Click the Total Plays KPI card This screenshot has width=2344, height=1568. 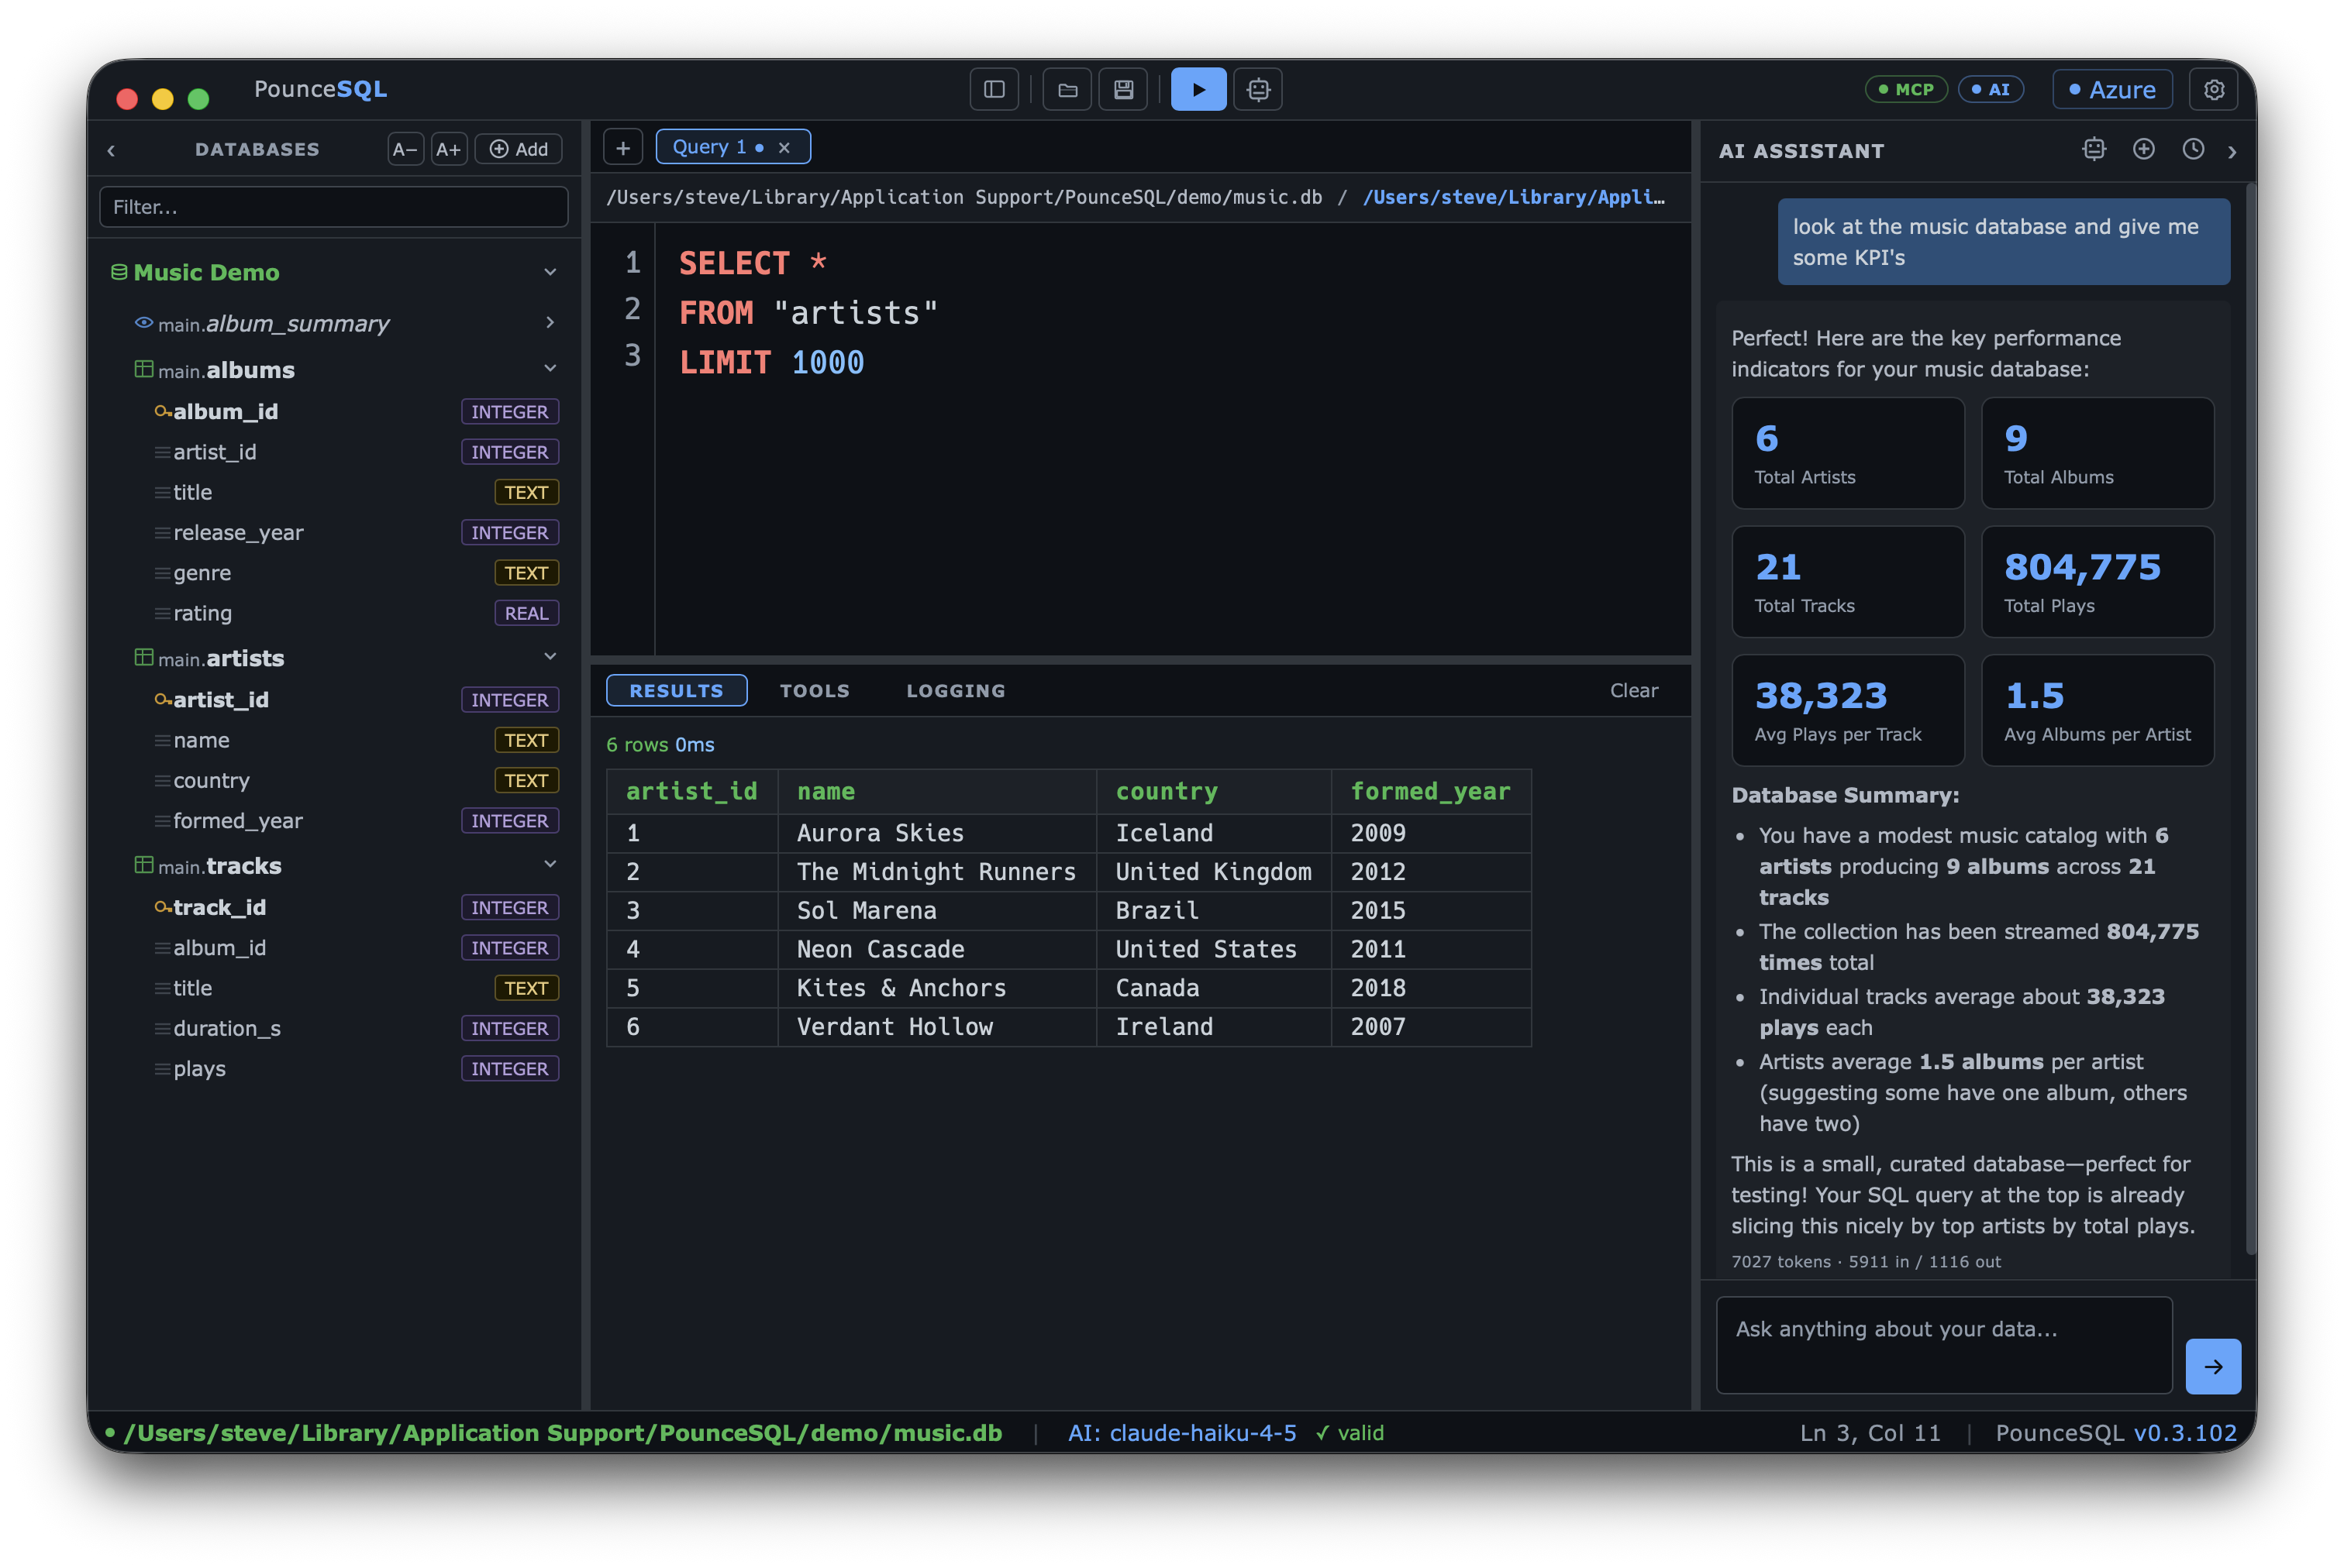2097,582
